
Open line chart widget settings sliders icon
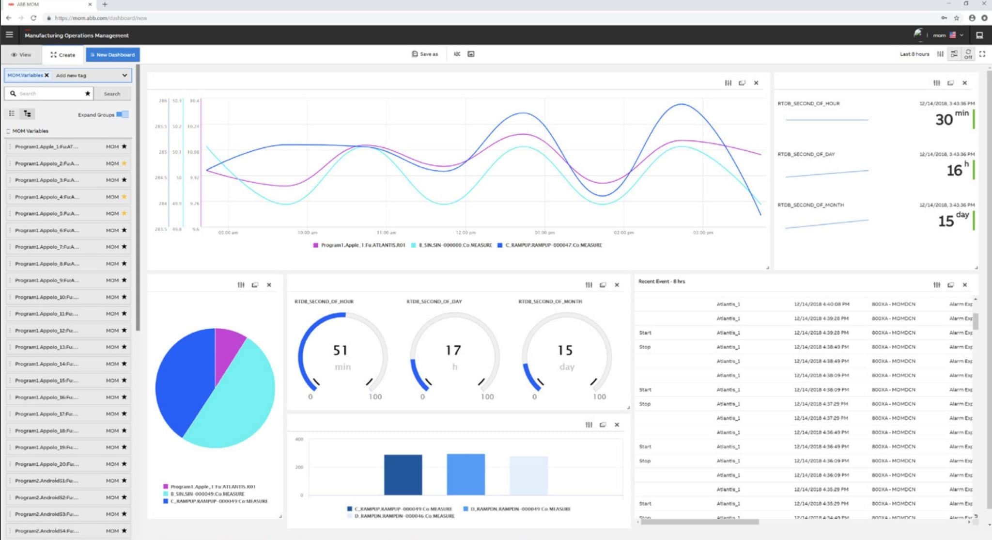pos(728,83)
